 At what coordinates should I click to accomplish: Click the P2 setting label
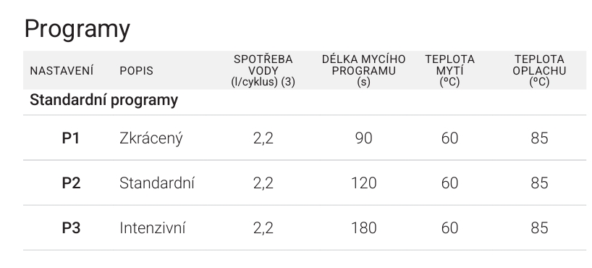pyautogui.click(x=71, y=183)
